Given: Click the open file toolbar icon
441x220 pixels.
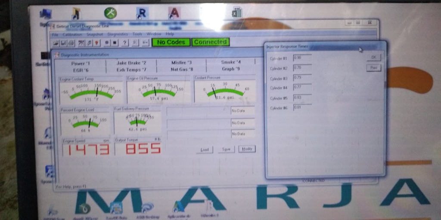Looking at the screenshot, I should point(56,43).
